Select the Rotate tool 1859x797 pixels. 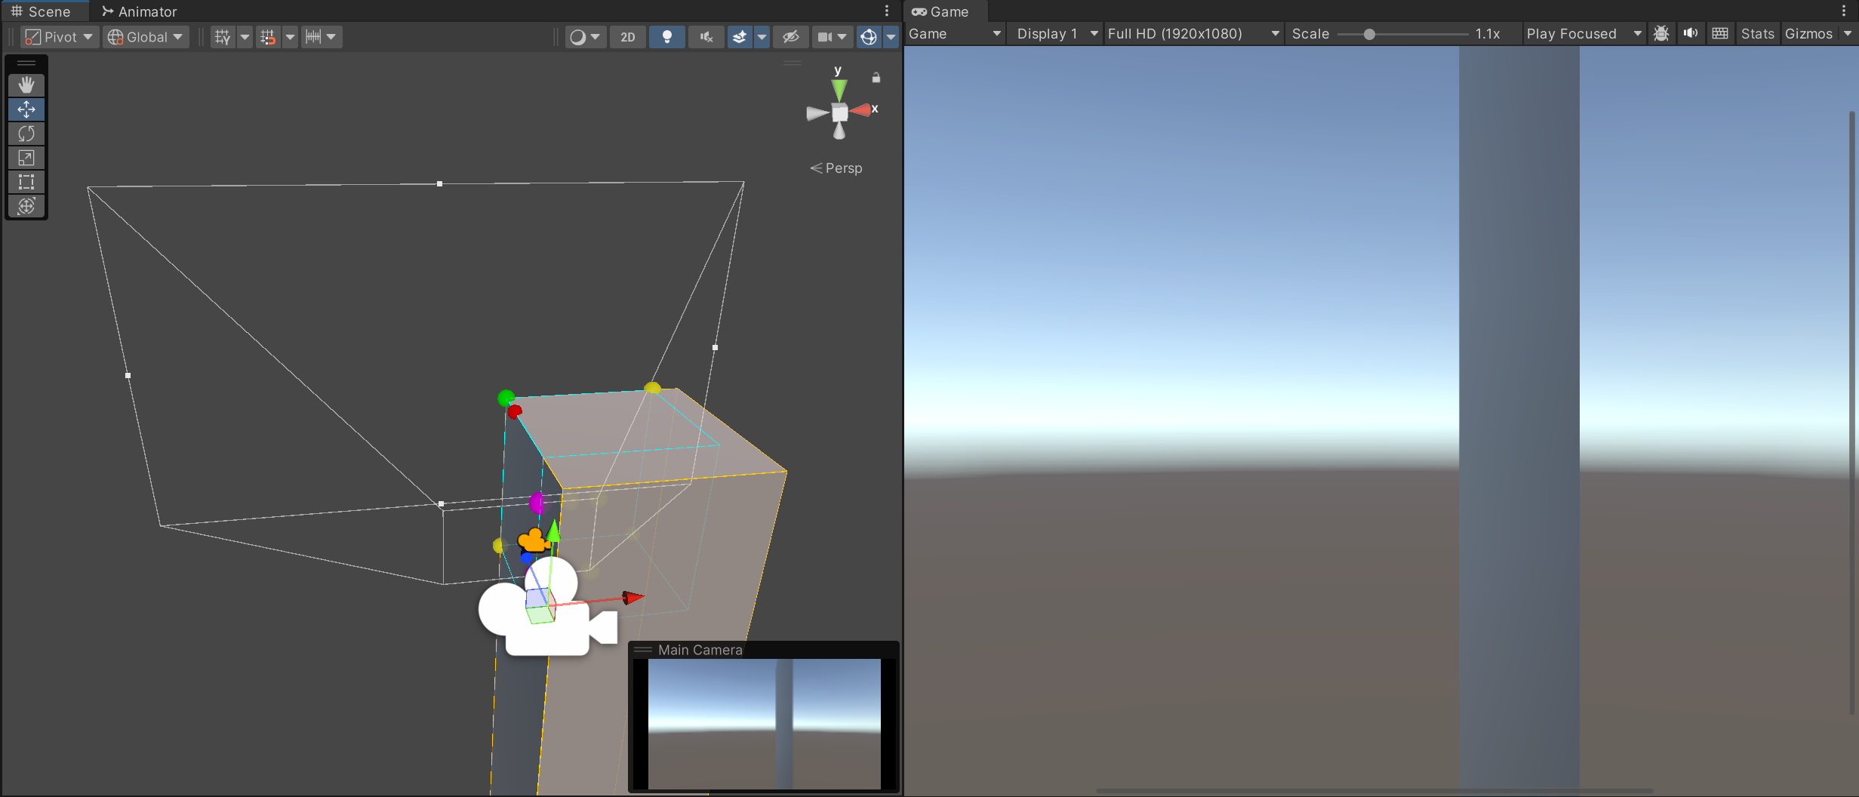coord(26,134)
